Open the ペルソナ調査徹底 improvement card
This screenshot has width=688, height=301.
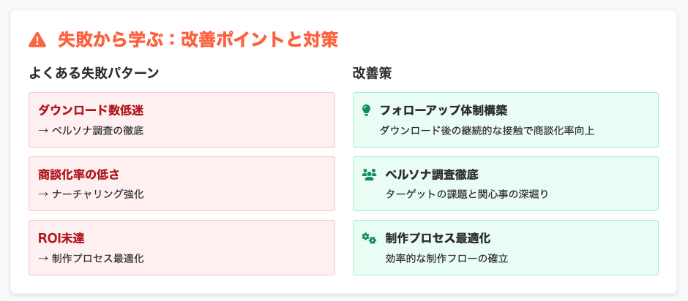(x=506, y=183)
